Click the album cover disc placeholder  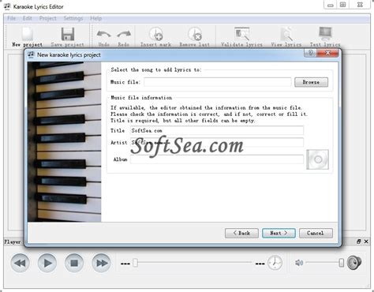[x=317, y=159]
